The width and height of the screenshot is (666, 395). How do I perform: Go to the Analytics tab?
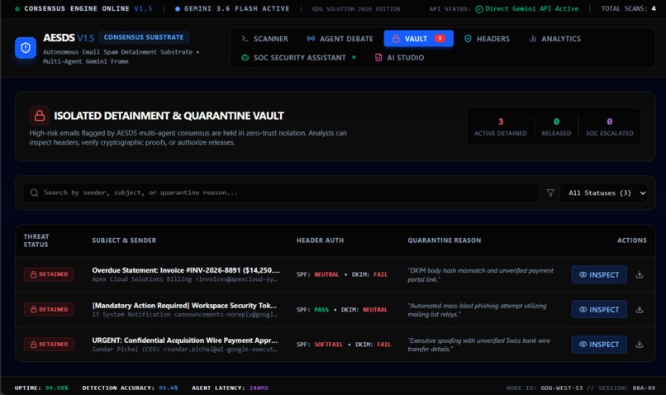pos(554,39)
